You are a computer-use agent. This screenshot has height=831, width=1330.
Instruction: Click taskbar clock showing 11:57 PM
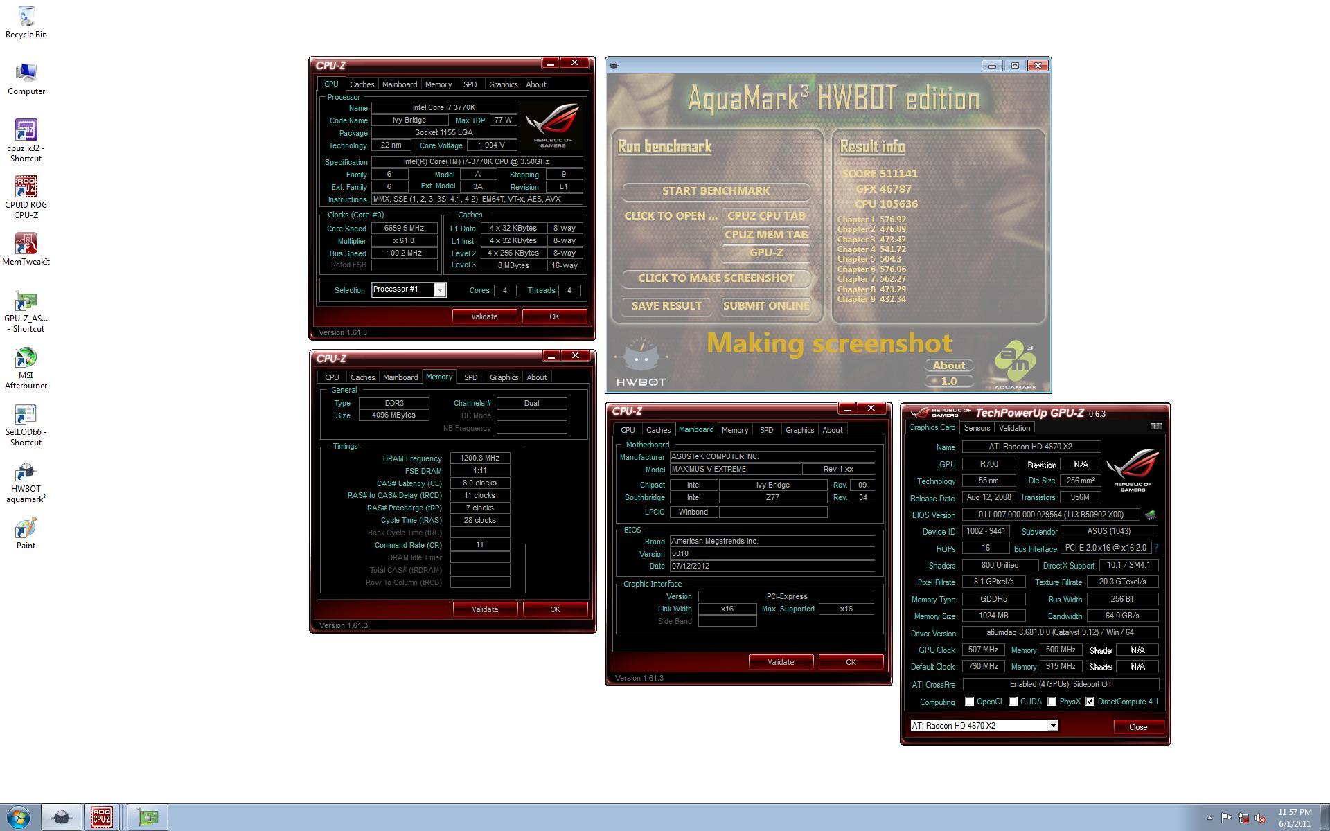pyautogui.click(x=1294, y=818)
